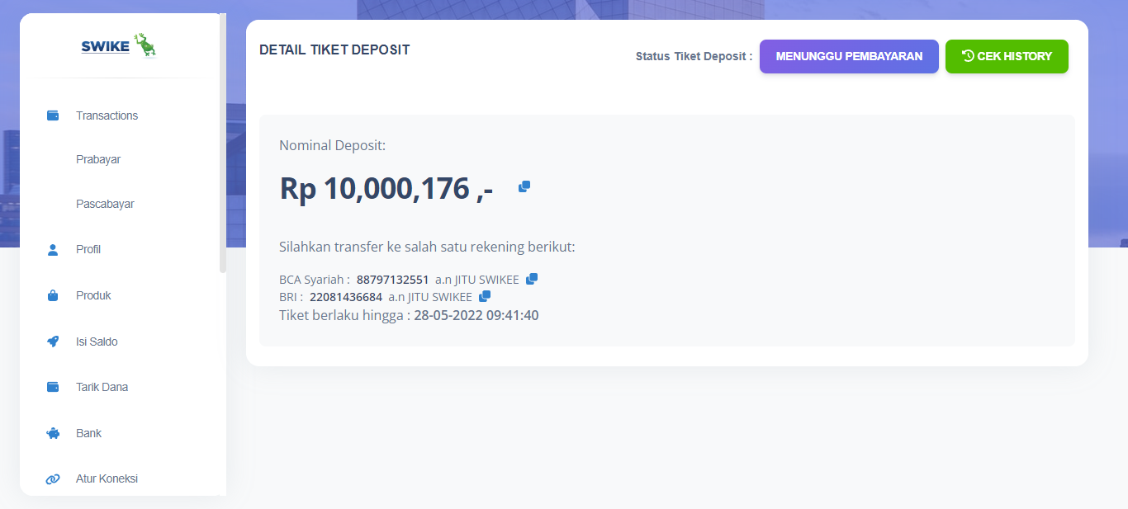Select the Tarik Dana menu label
This screenshot has height=509, width=1128.
[x=102, y=387]
